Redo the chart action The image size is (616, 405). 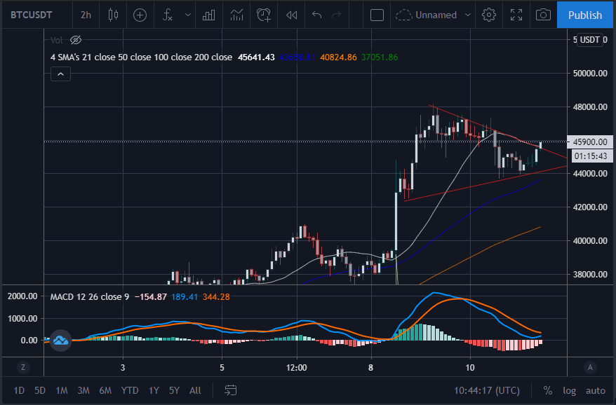(x=337, y=15)
